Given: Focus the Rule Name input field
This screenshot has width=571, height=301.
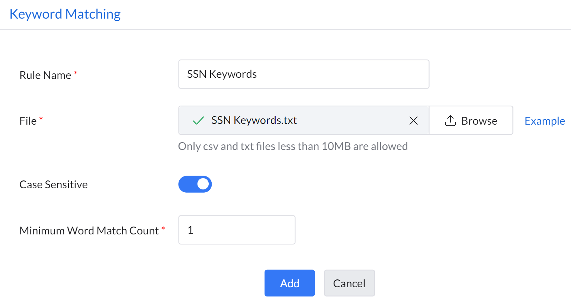Looking at the screenshot, I should click(304, 74).
